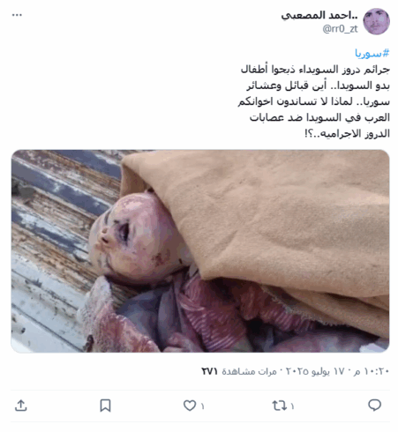Click the like count next to heart
Image resolution: width=398 pixels, height=432 pixels.
202,406
